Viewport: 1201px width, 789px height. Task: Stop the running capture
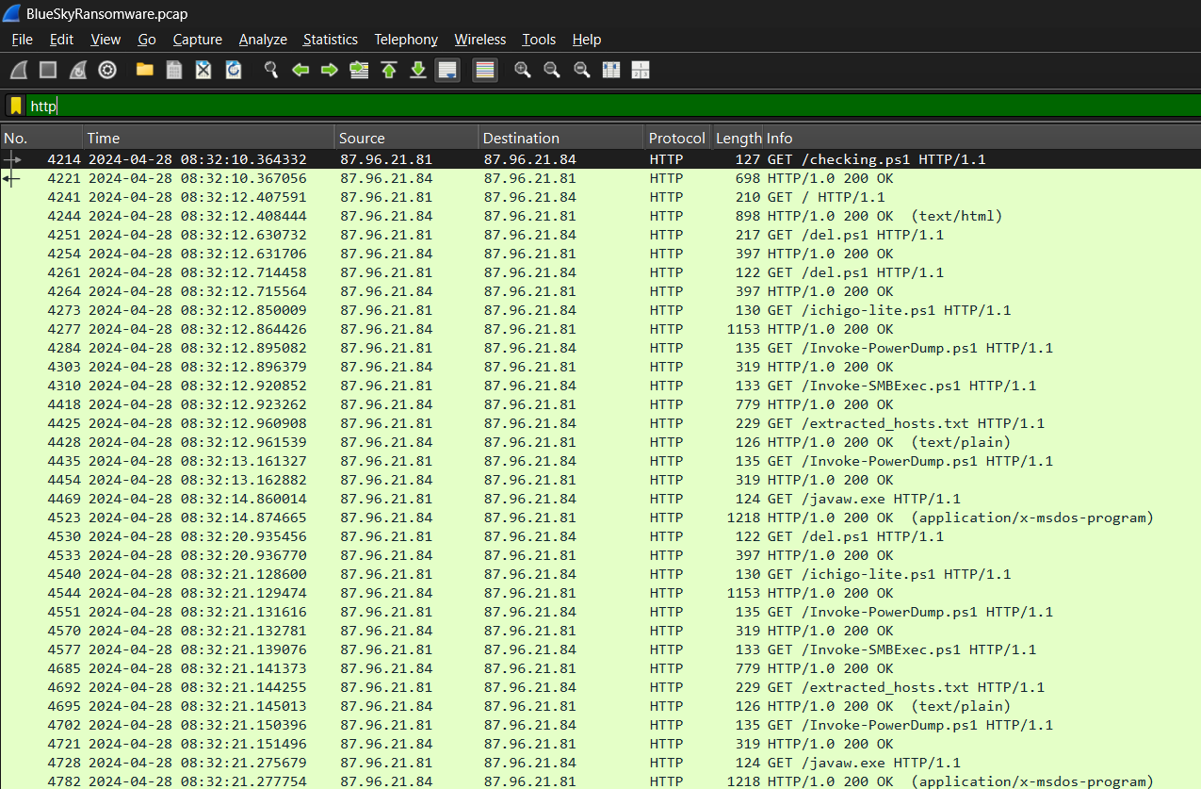[48, 70]
